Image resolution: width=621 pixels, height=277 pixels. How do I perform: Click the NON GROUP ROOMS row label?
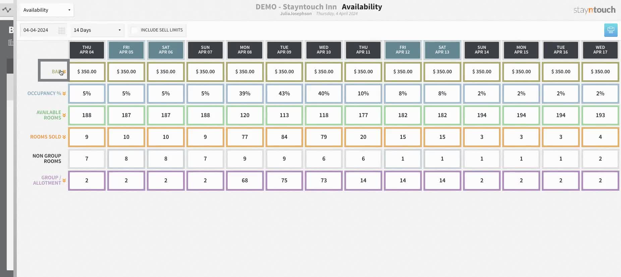pos(47,159)
